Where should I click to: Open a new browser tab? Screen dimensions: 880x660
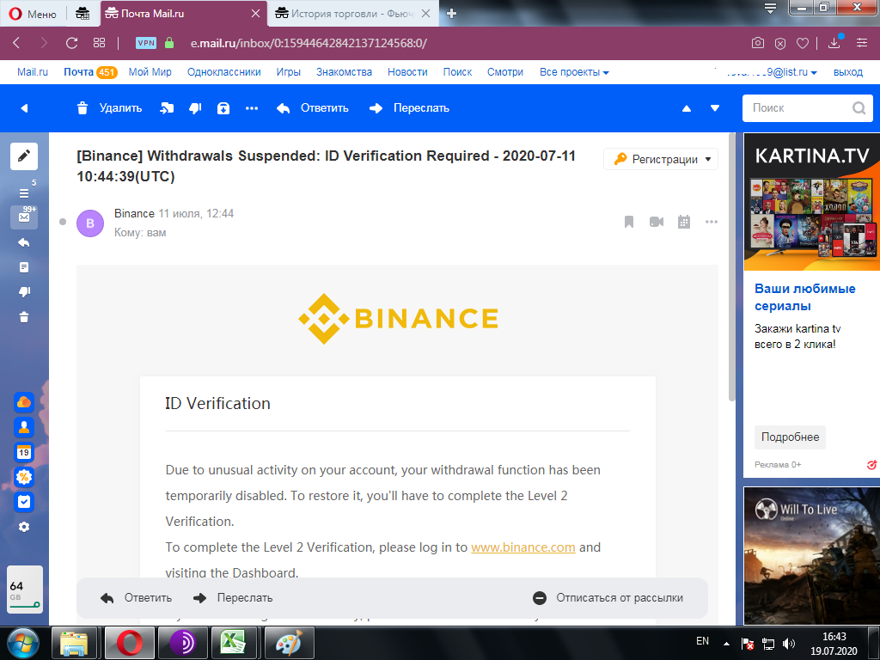451,14
